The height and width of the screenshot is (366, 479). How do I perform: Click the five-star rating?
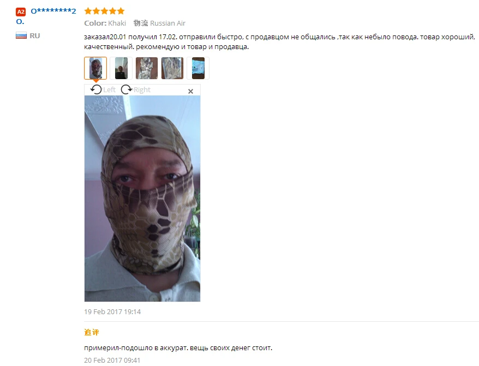105,11
